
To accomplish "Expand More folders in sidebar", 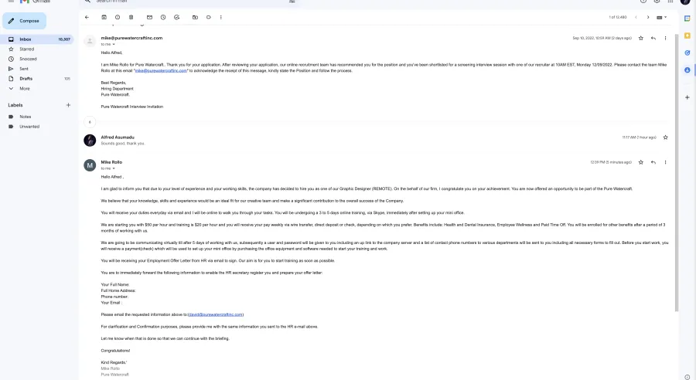I will coord(37,89).
